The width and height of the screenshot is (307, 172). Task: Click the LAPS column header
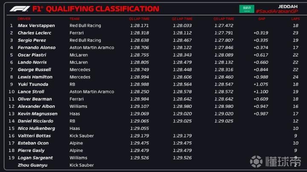[x=295, y=19]
